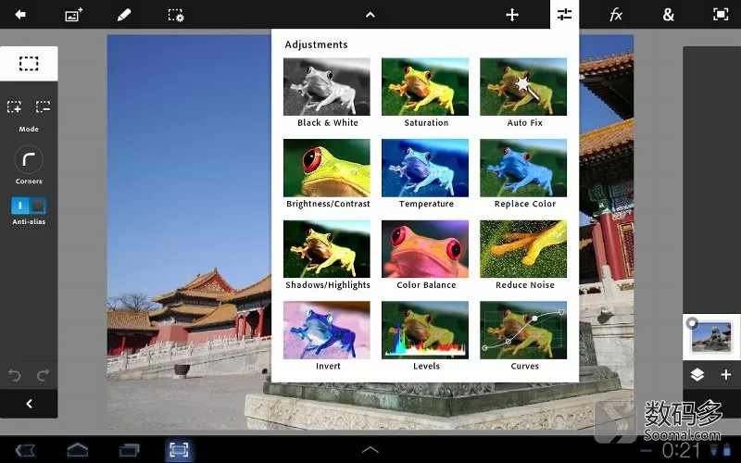The height and width of the screenshot is (463, 741).
Task: Select the layer thumbnail in layers panel
Action: pos(711,337)
